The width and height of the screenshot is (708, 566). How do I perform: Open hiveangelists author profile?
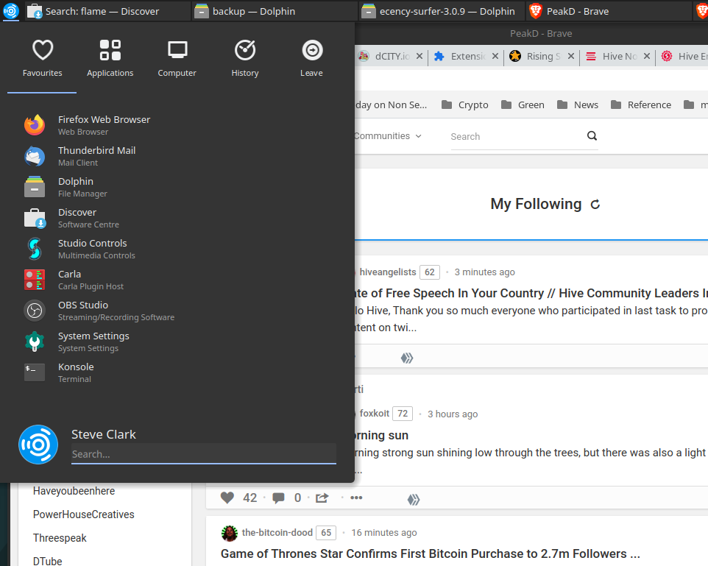[x=388, y=272]
